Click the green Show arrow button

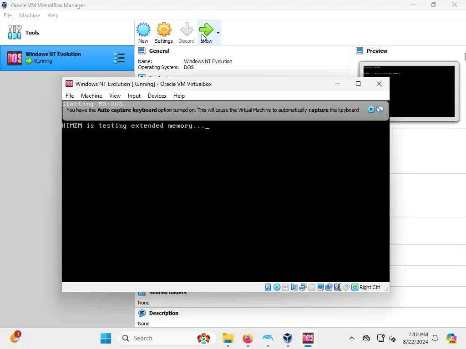pos(206,33)
